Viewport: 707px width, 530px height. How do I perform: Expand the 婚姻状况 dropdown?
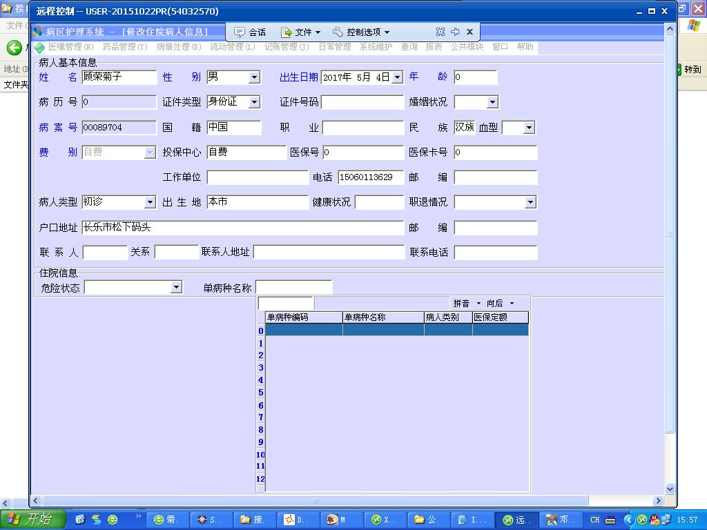coord(492,102)
